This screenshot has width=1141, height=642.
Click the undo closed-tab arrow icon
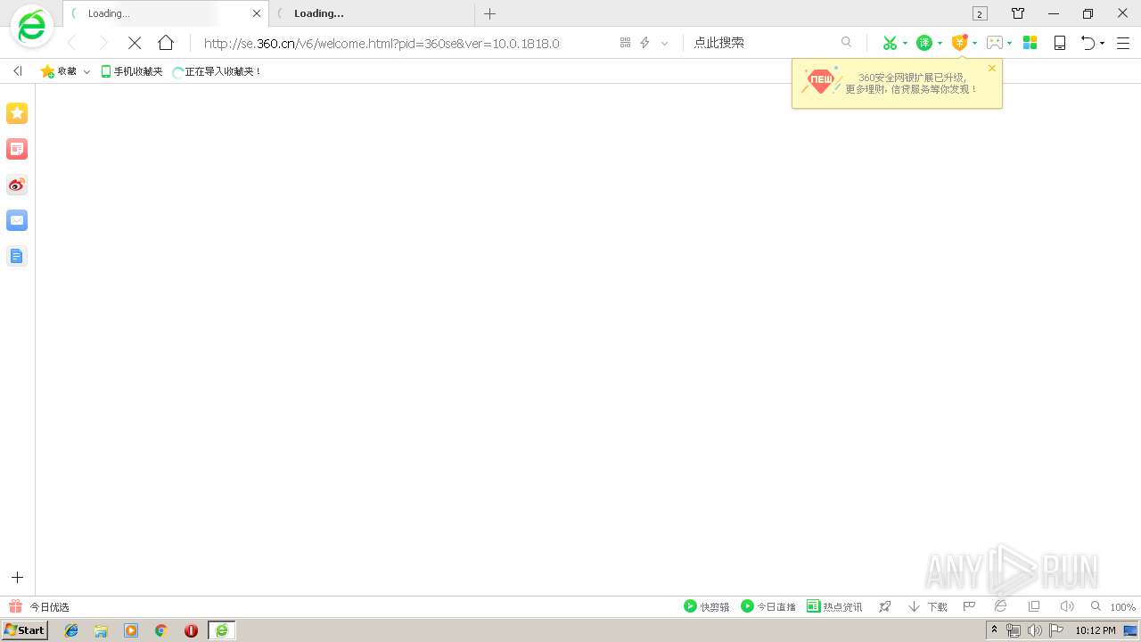click(x=1088, y=43)
